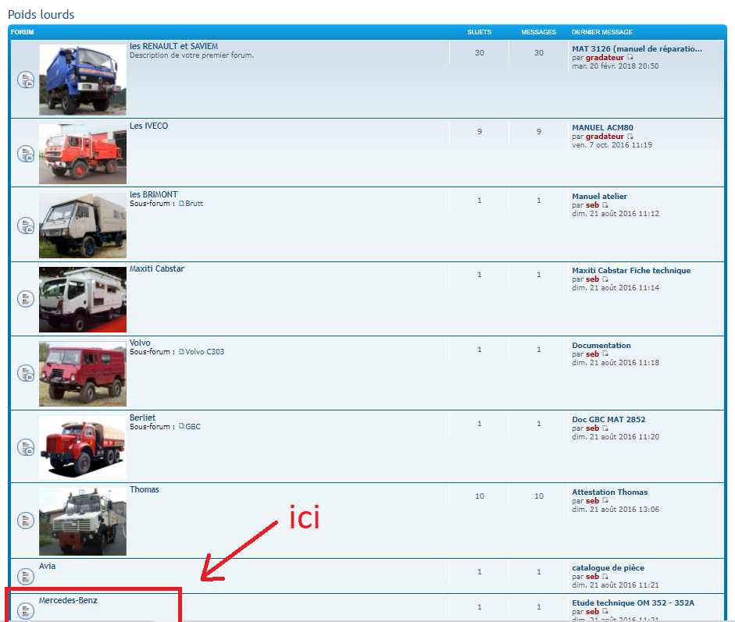Image resolution: width=735 pixels, height=622 pixels.
Task: Click sub-forum icon before Brutt
Action: click(x=181, y=204)
